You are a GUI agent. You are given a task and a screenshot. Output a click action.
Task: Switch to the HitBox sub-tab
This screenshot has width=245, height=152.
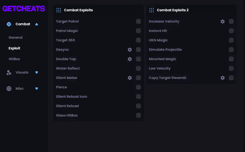click(x=14, y=59)
